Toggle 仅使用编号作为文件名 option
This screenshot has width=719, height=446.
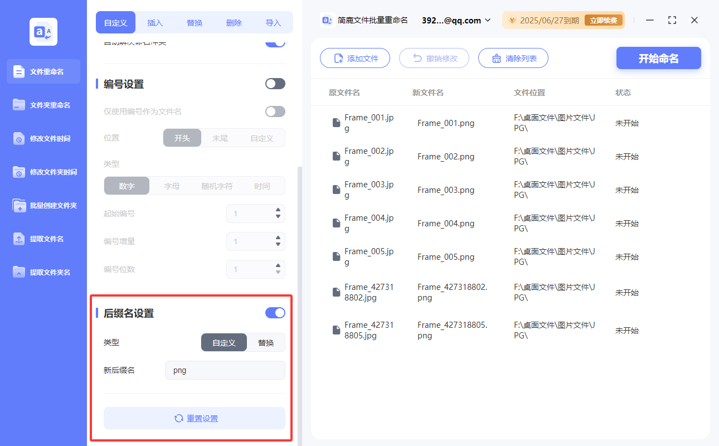click(275, 111)
